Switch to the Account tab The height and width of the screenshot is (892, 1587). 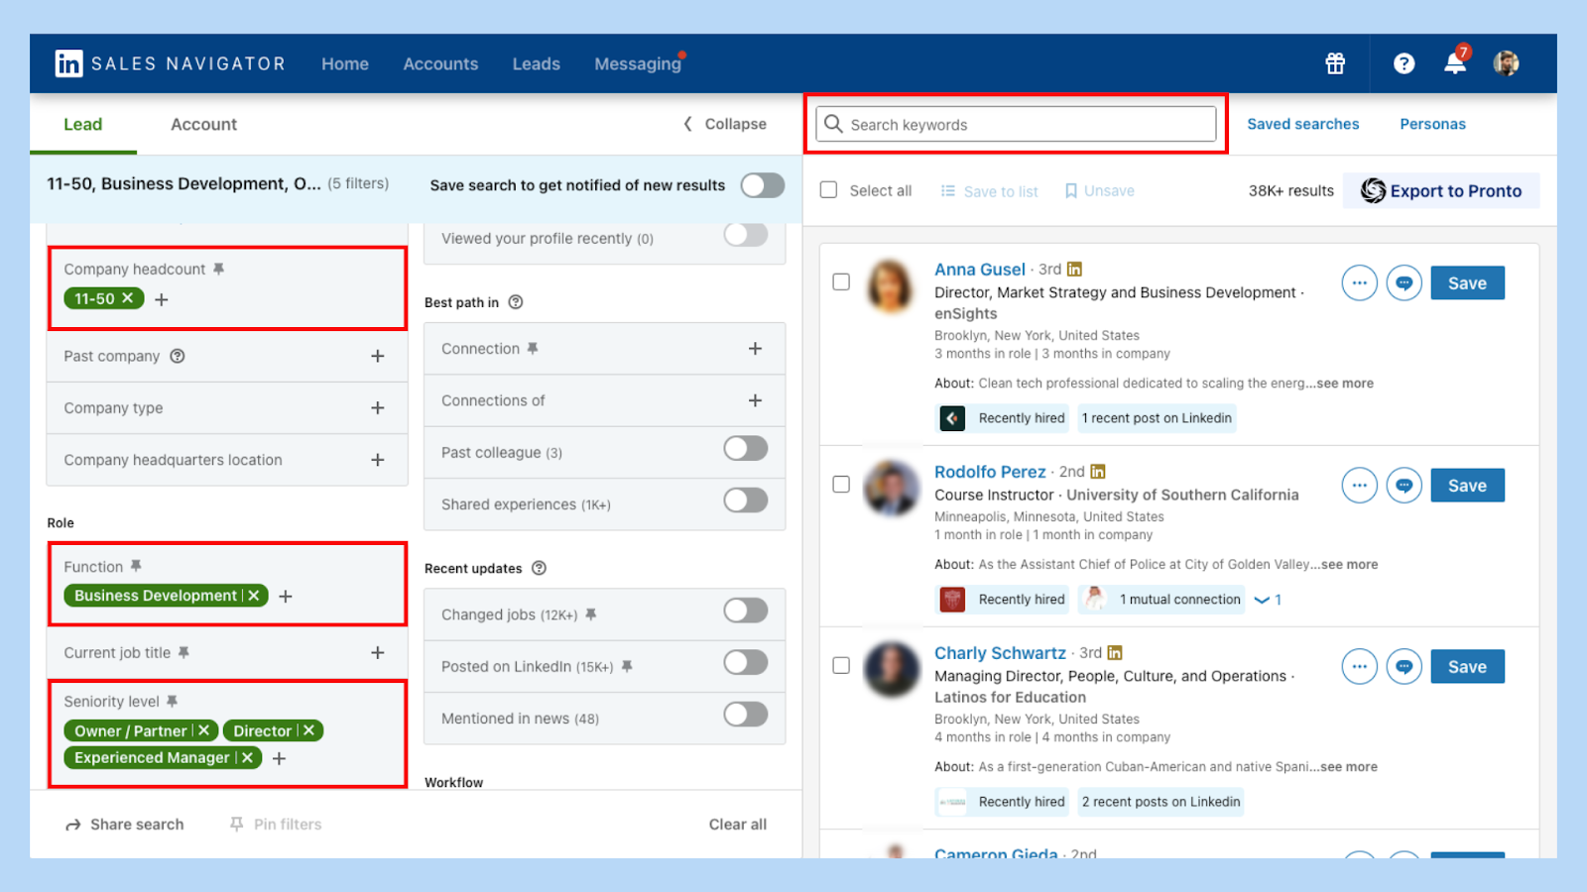[x=203, y=124]
